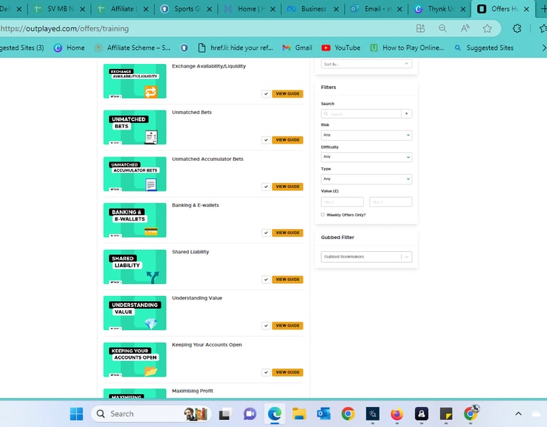Open the browser extensions puzzle icon
The image size is (547, 427).
coord(517,28)
